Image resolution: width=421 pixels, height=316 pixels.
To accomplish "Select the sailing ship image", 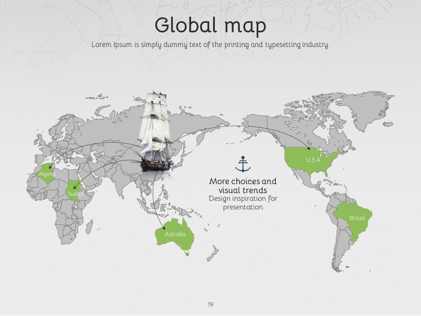I will 154,132.
